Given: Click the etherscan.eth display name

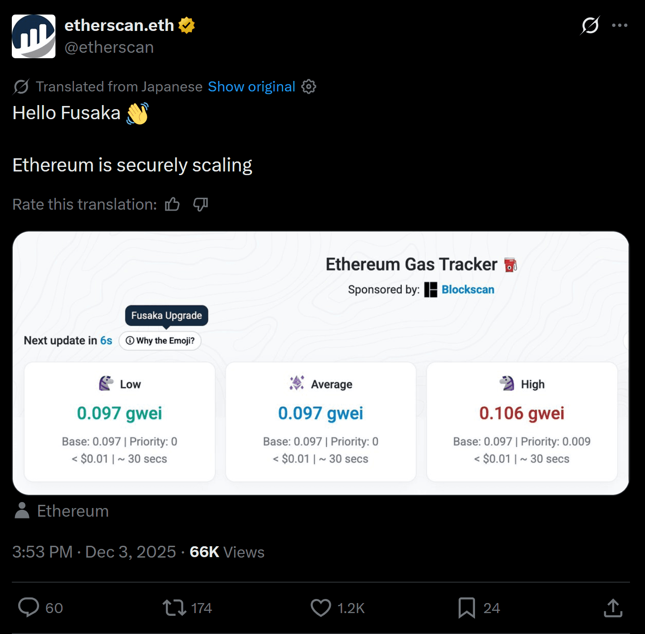Looking at the screenshot, I should (x=119, y=25).
